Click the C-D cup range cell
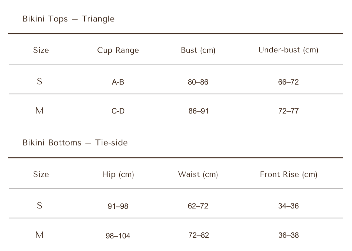This screenshot has height=251, width=352. (118, 111)
